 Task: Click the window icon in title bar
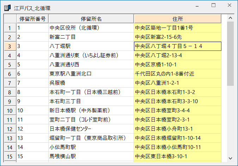tap(7, 6)
